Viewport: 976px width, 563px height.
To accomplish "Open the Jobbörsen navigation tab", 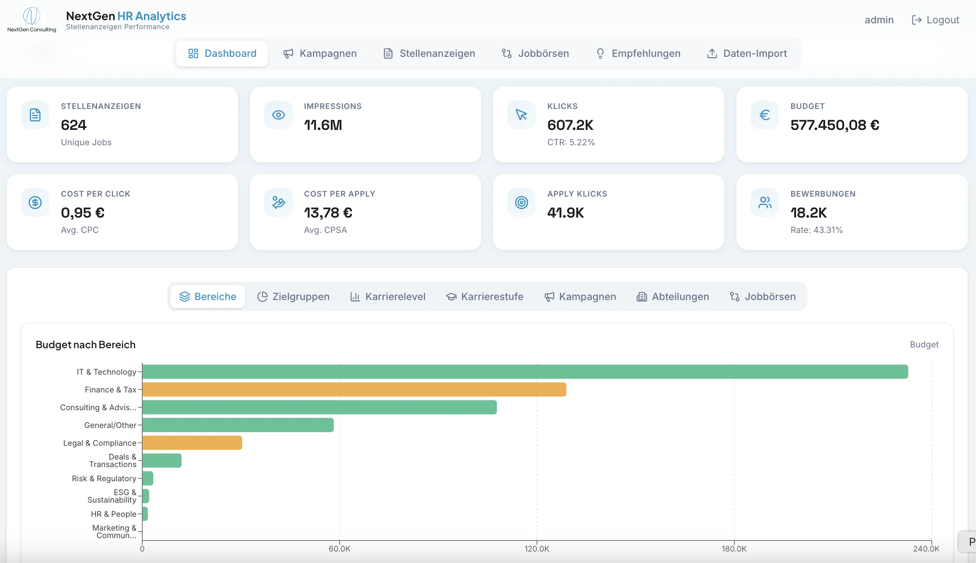I will (535, 53).
